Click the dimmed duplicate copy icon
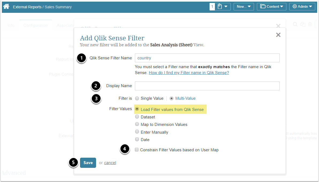The height and width of the screenshot is (182, 319). click(x=303, y=24)
